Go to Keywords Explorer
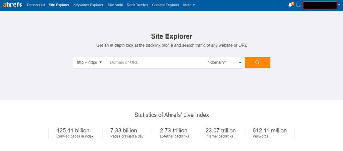 coord(88,5)
